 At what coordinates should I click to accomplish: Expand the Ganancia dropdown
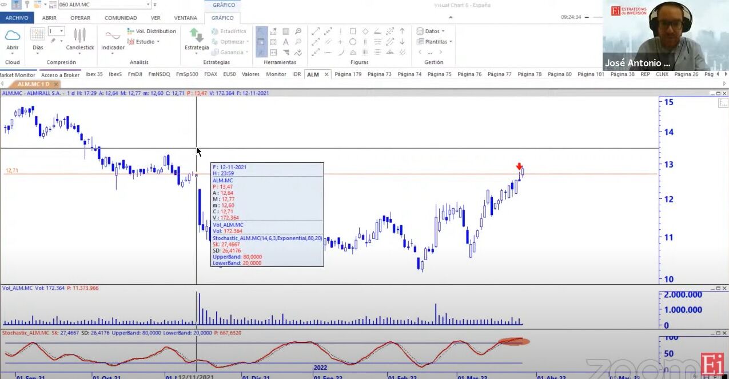point(247,52)
